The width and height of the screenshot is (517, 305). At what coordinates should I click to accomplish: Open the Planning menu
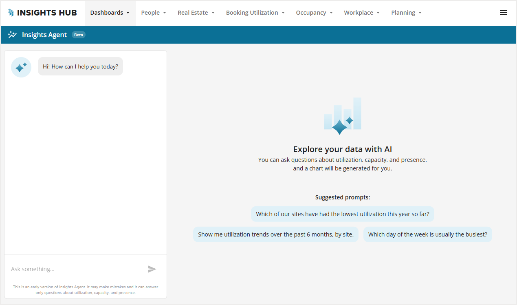point(406,13)
